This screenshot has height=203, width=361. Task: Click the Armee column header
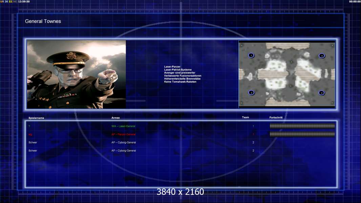pos(115,118)
